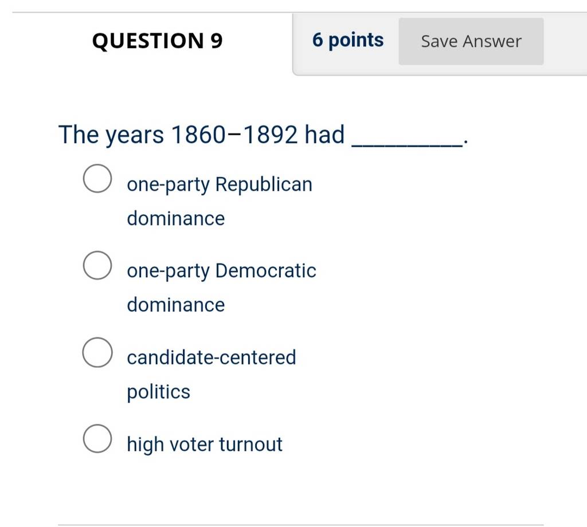This screenshot has width=587, height=527.
Task: Click the word 'had' in the question
Action: [324, 135]
